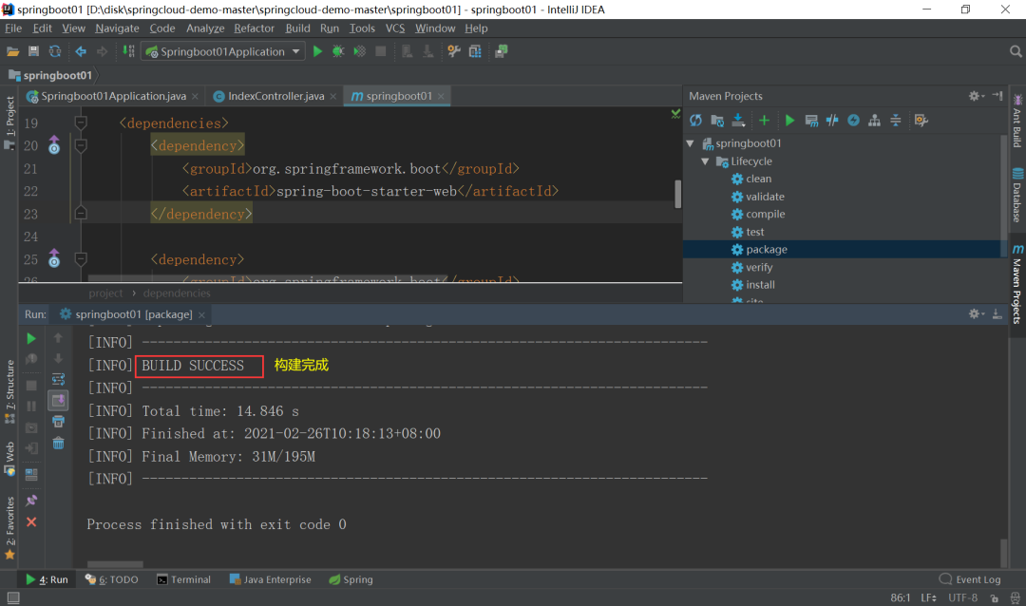Open the Project Structure icon in the toolbar

tap(475, 51)
